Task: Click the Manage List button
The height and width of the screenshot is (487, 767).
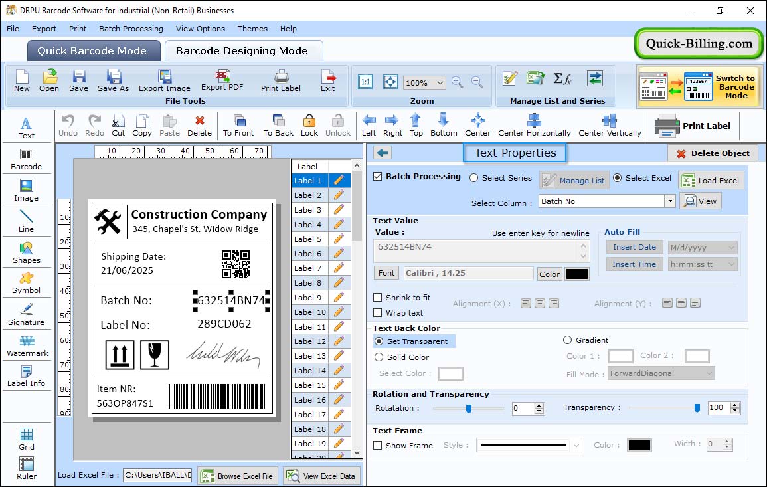Action: (574, 181)
